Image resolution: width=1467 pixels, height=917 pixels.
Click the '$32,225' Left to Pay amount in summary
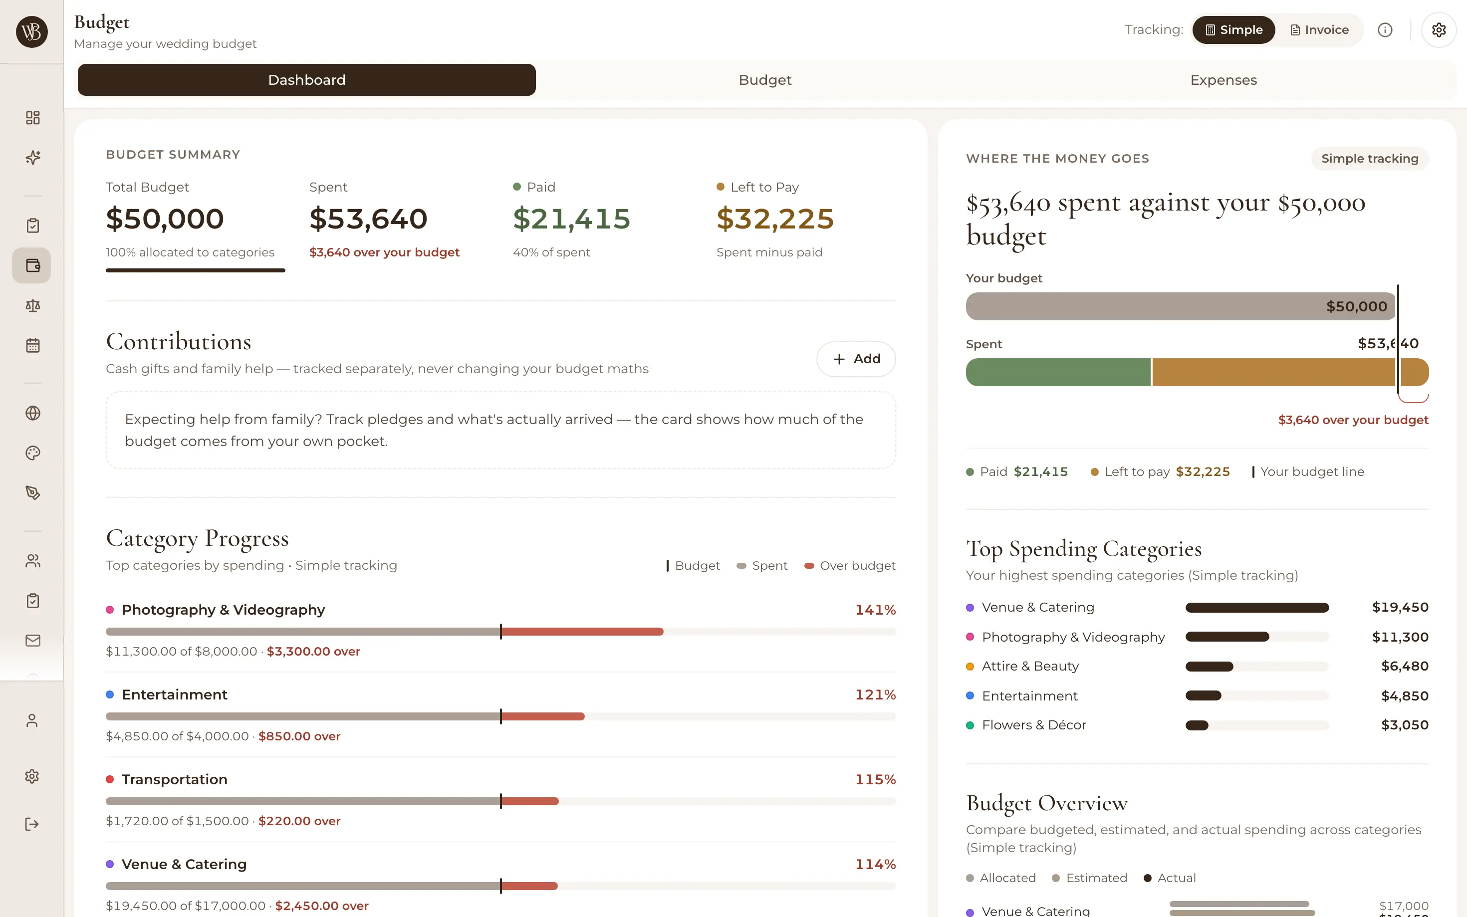(x=775, y=219)
